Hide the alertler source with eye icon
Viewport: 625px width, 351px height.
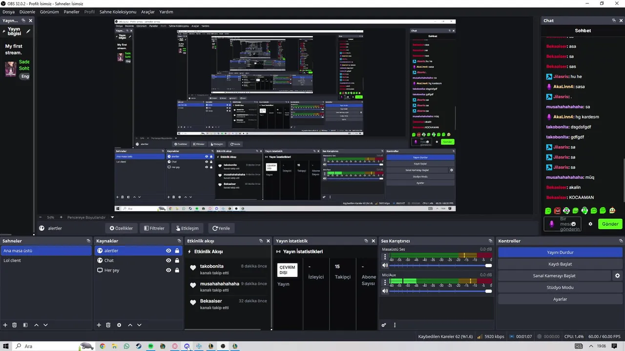click(168, 251)
